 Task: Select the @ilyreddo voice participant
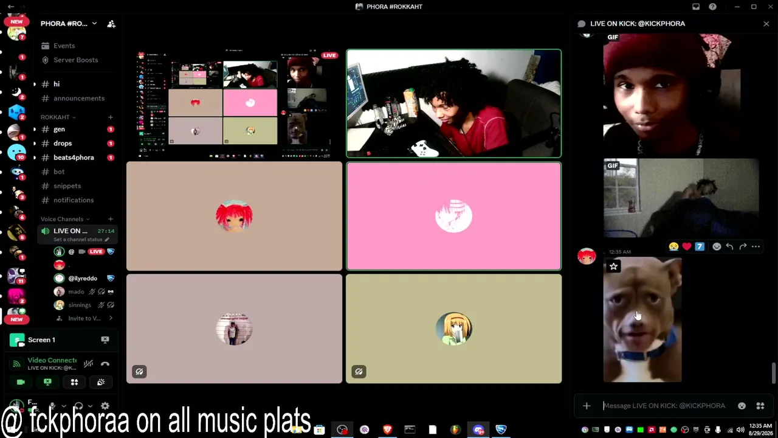click(x=84, y=278)
